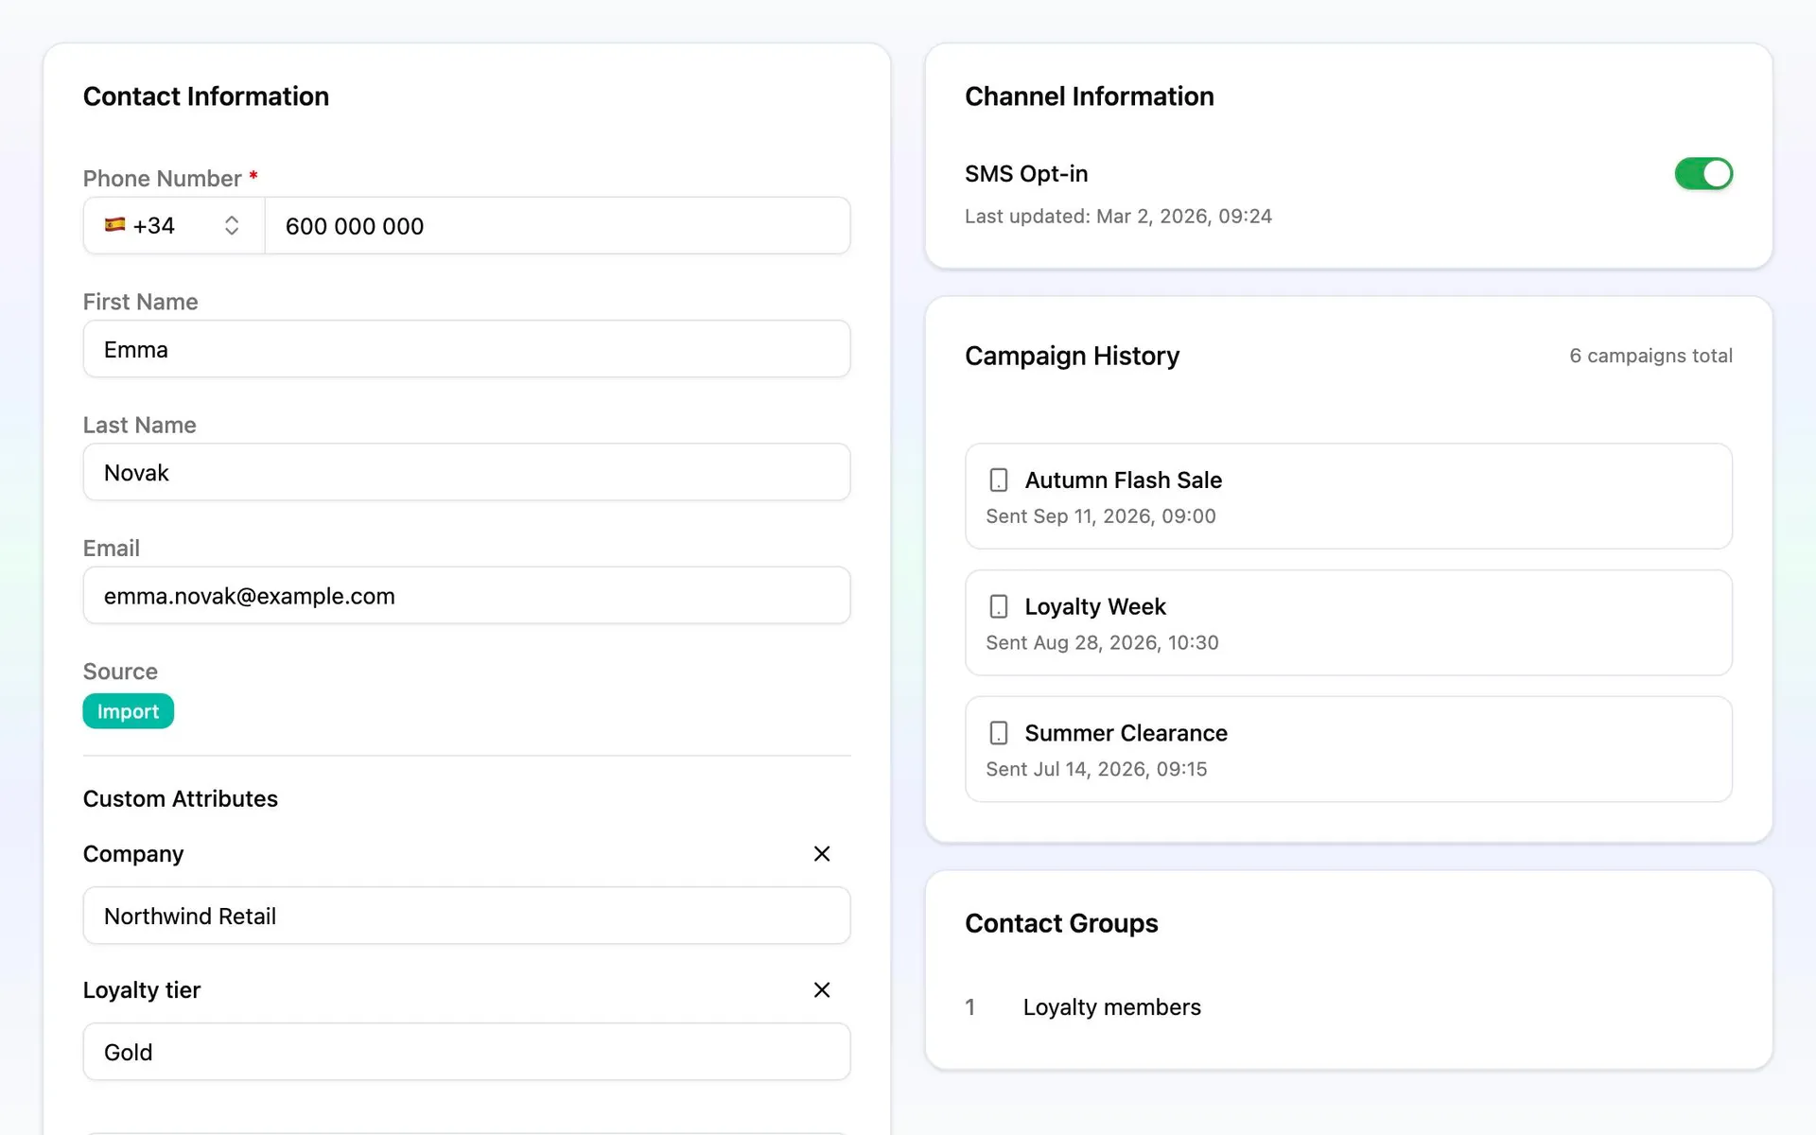Click the Sent Aug 28, 2026, 10:30 text

pos(1102,643)
